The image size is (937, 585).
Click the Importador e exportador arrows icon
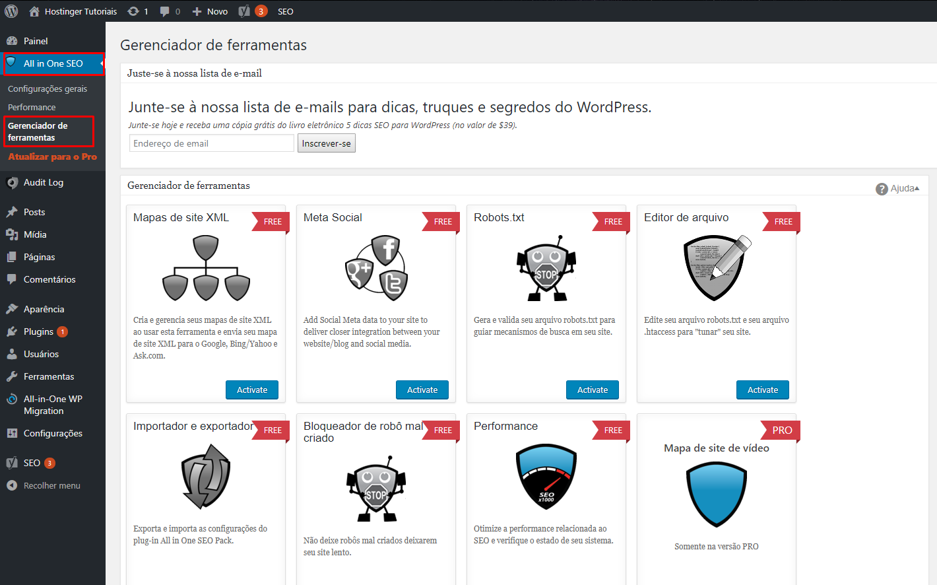[x=206, y=476]
